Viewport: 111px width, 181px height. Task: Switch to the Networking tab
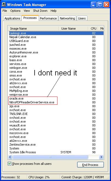tap(67, 18)
